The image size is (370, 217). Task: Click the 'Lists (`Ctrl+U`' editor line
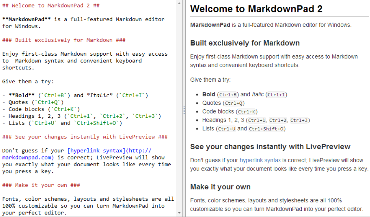62,123
